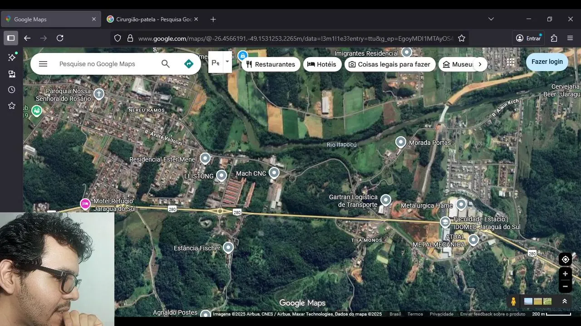Image resolution: width=581 pixels, height=326 pixels.
Task: Click Motel Refúgio pink hotel marker
Action: click(85, 204)
